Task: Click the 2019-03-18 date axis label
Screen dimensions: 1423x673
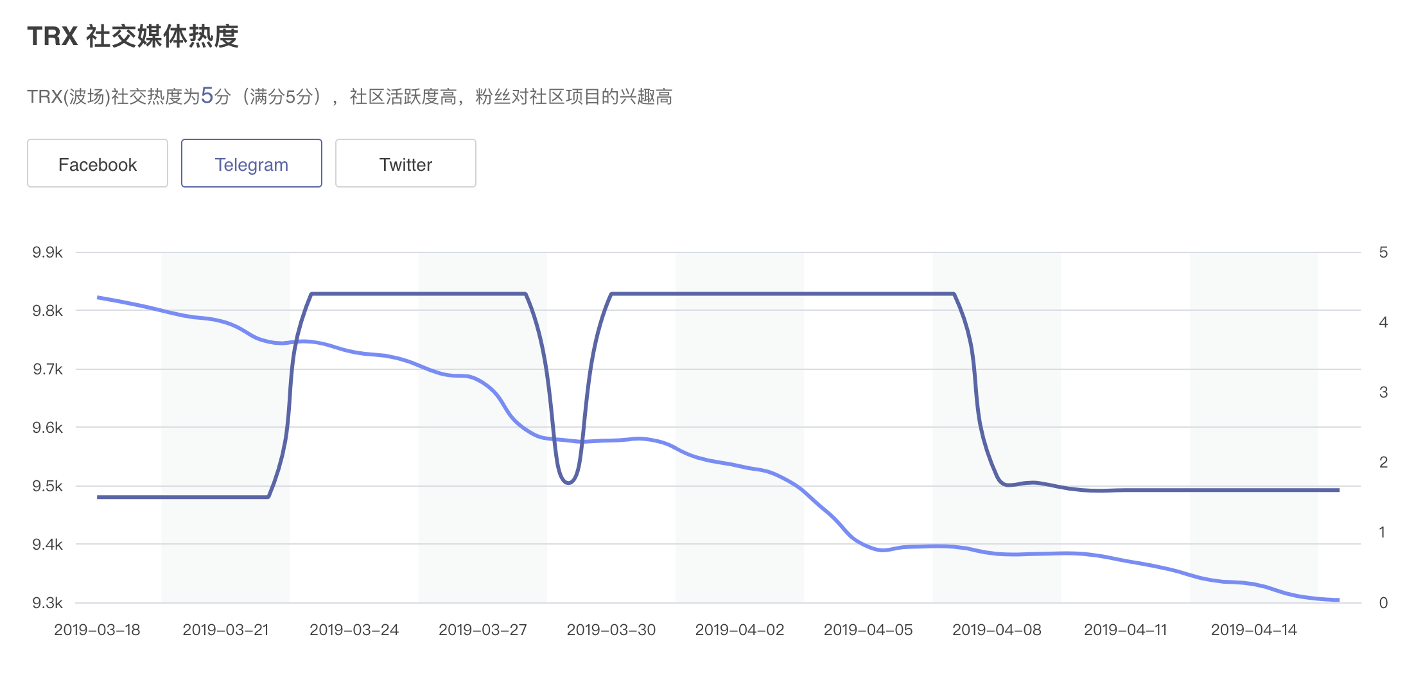Action: coord(98,630)
